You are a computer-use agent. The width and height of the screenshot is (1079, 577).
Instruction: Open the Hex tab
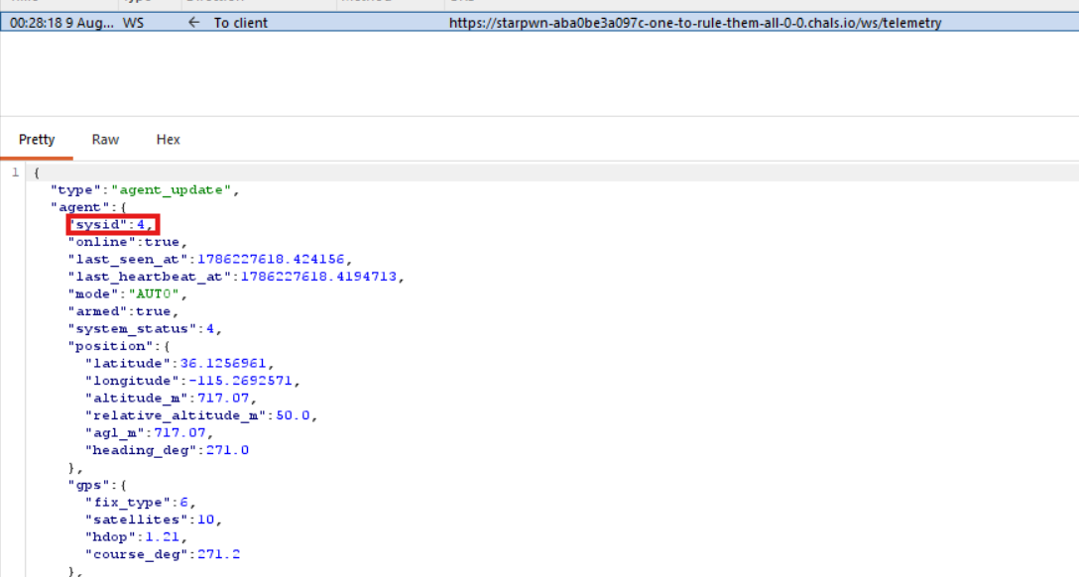[x=168, y=140]
